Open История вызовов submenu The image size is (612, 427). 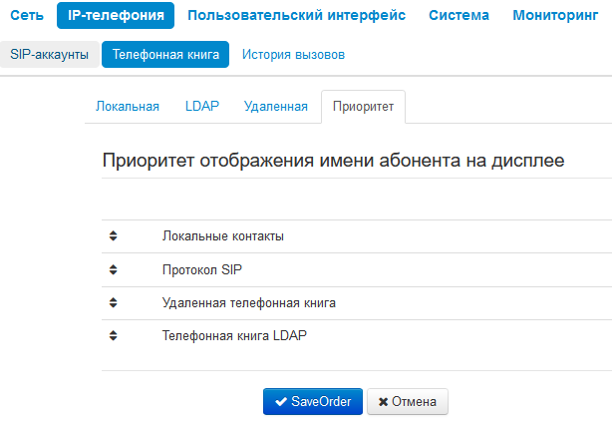[293, 54]
